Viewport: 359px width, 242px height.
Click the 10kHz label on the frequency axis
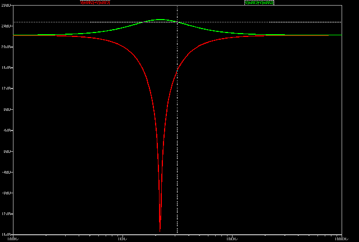[231, 238]
